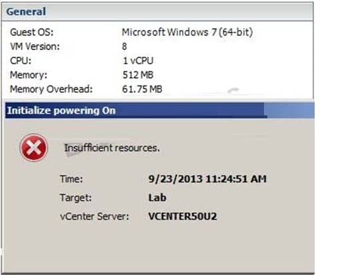Click the Time label in dialog
338x275 pixels.
[71, 179]
